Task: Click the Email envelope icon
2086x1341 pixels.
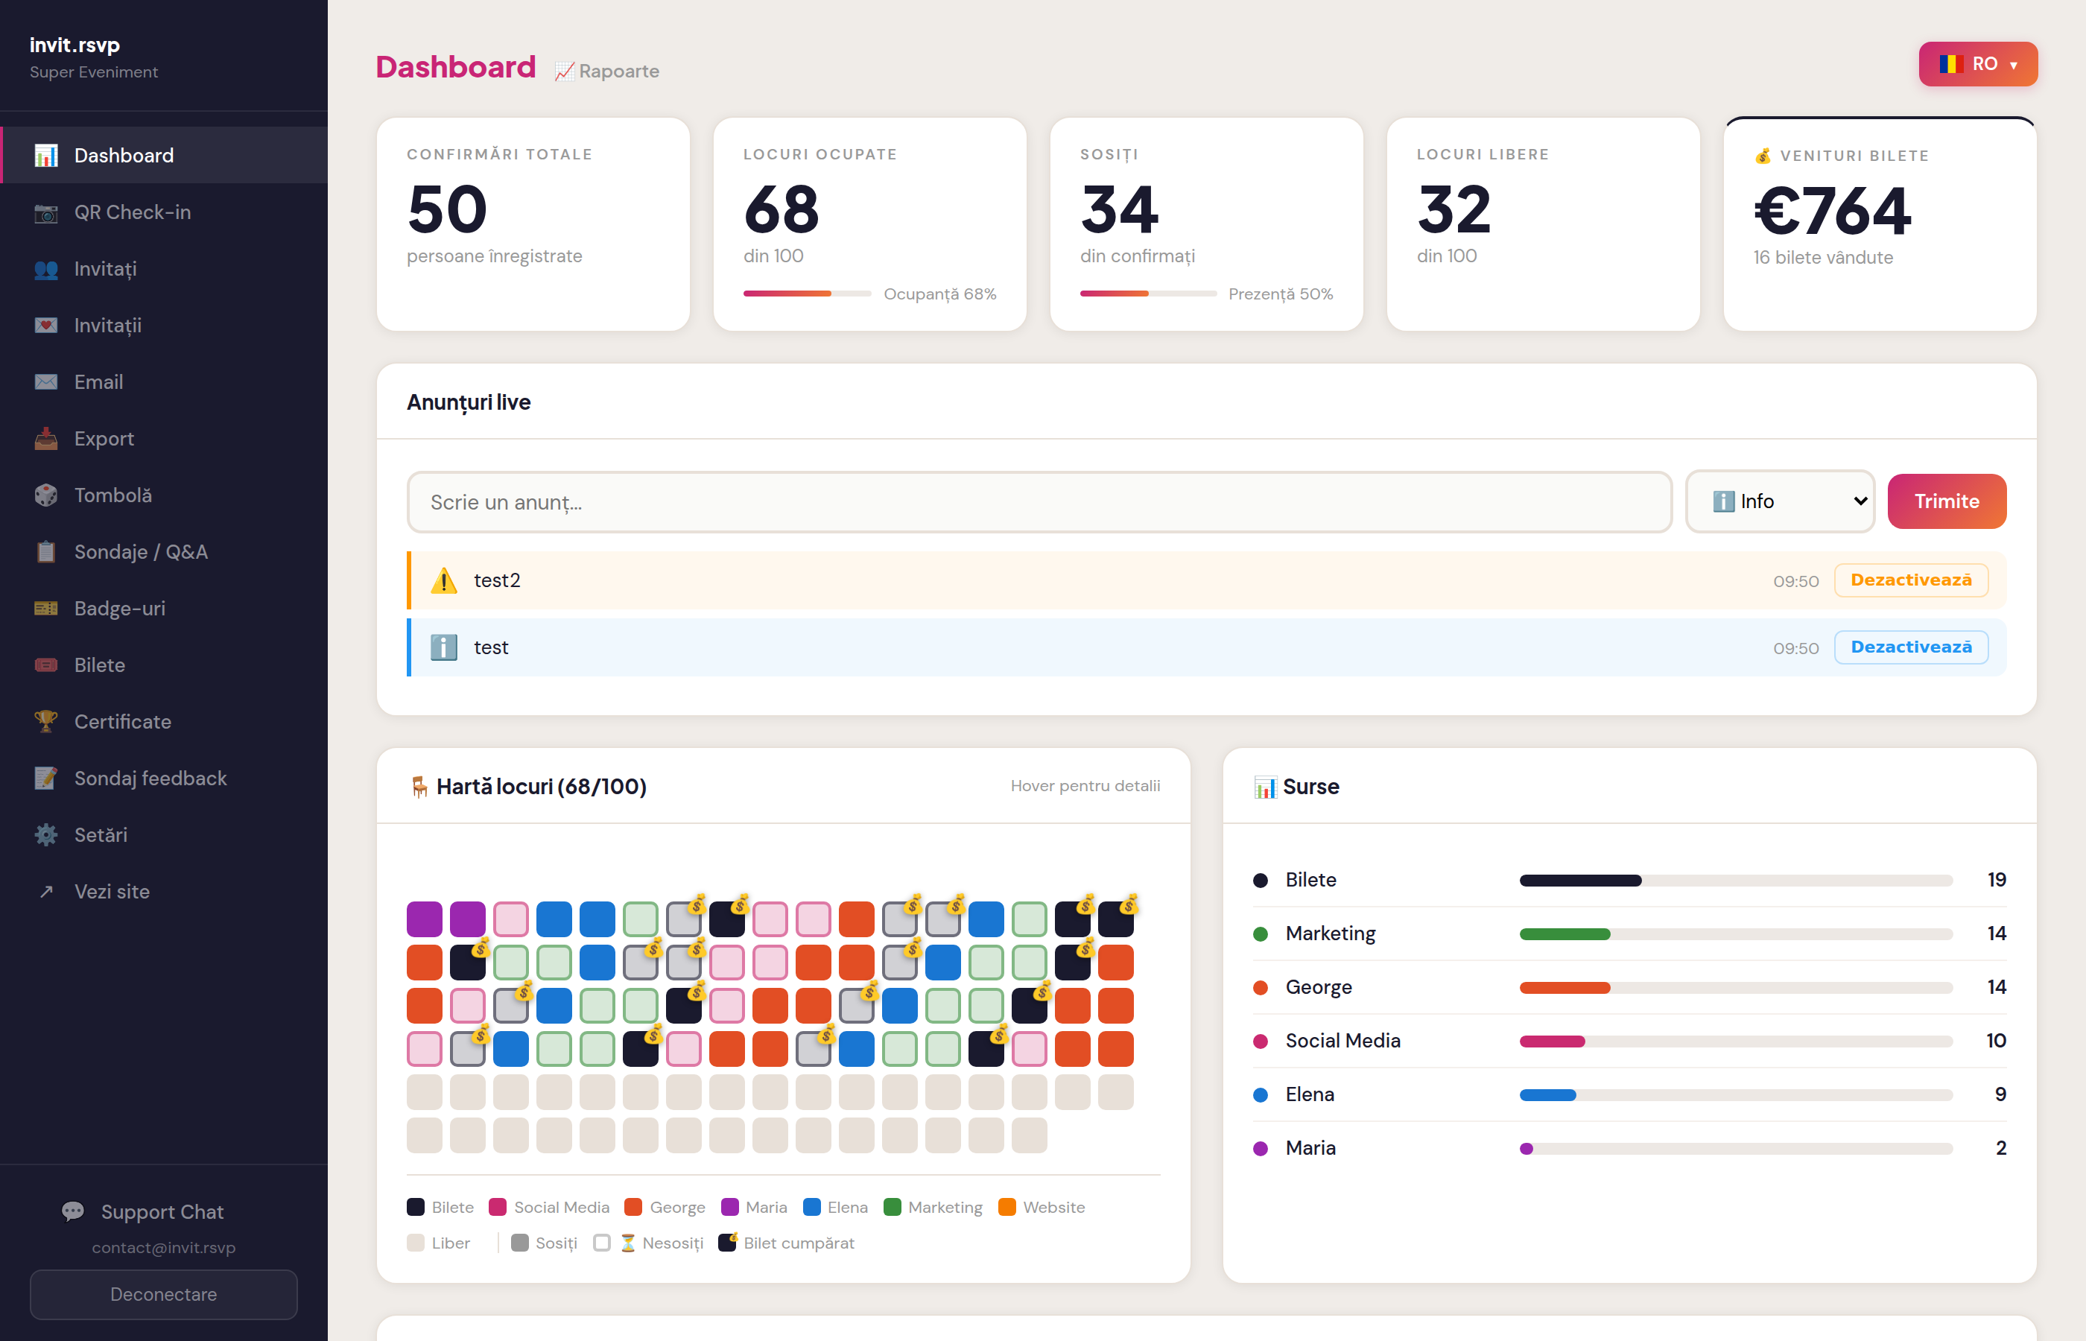Action: click(x=45, y=381)
